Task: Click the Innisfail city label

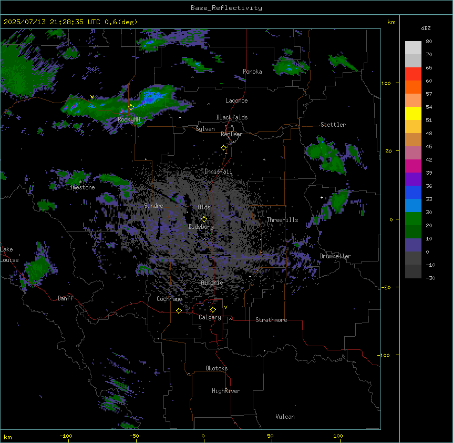Action: point(218,172)
